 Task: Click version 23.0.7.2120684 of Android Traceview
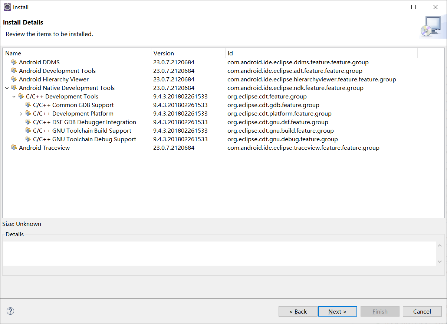coord(174,148)
